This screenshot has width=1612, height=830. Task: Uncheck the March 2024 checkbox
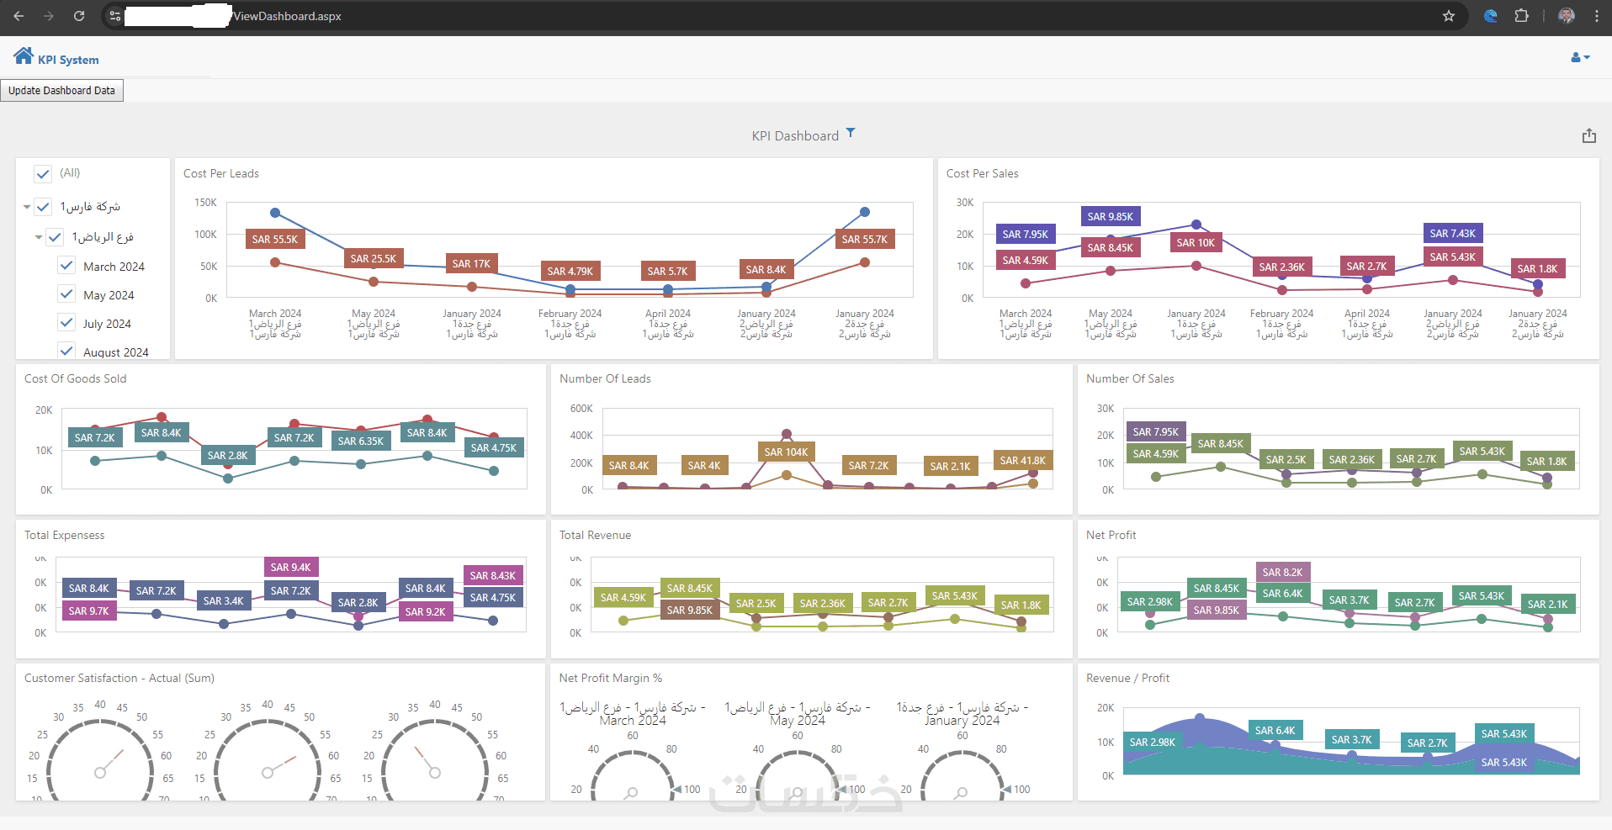(x=66, y=266)
